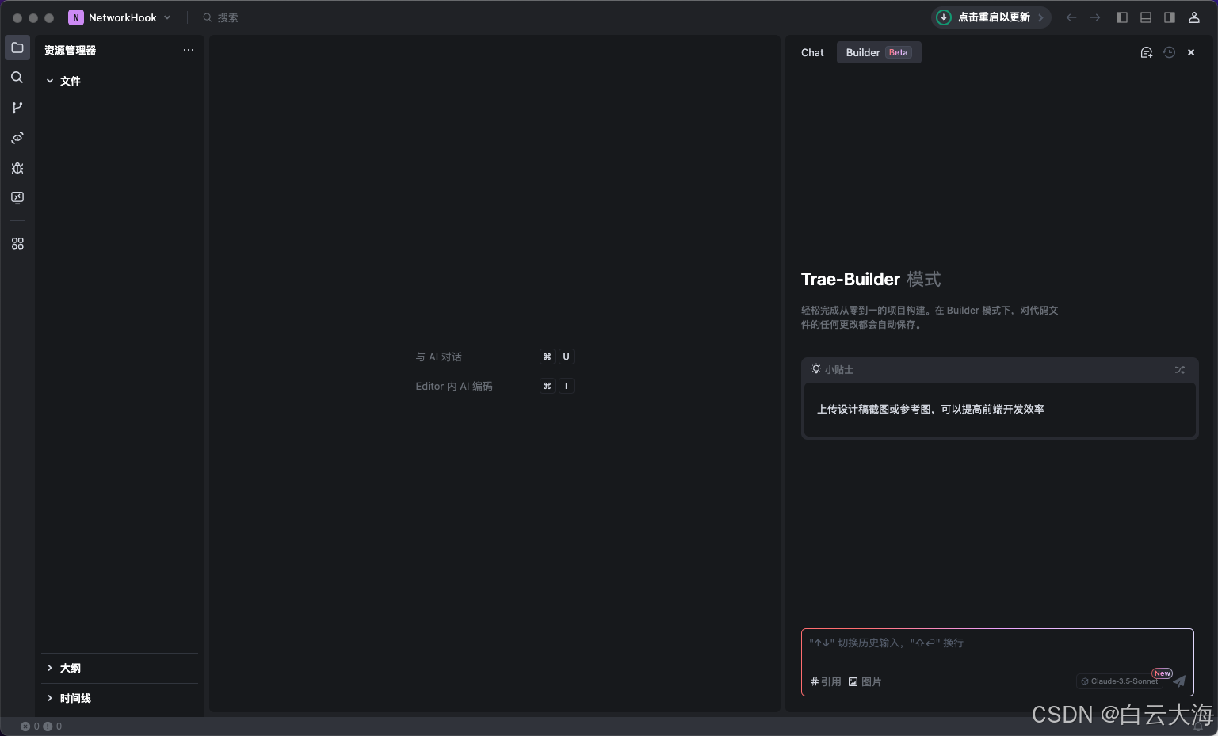Image resolution: width=1218 pixels, height=736 pixels.
Task: Open the user account icon
Action: (1194, 17)
